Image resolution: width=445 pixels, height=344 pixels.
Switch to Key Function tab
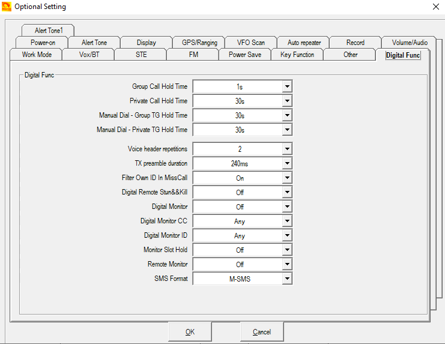(297, 55)
